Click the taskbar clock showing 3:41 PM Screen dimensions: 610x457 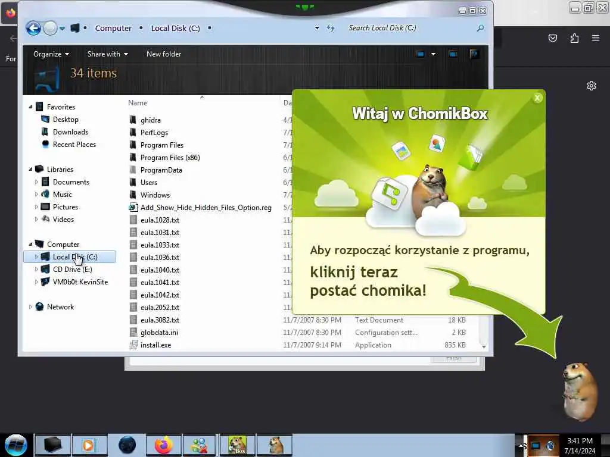pyautogui.click(x=580, y=445)
